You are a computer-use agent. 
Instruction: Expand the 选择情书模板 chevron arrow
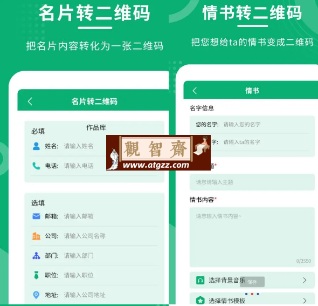(305, 300)
